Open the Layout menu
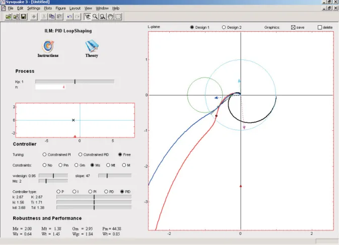Viewport: 339px width, 245px height. 75,8
